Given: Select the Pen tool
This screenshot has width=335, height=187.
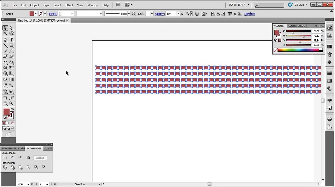Looking at the screenshot, I should (x=5, y=40).
